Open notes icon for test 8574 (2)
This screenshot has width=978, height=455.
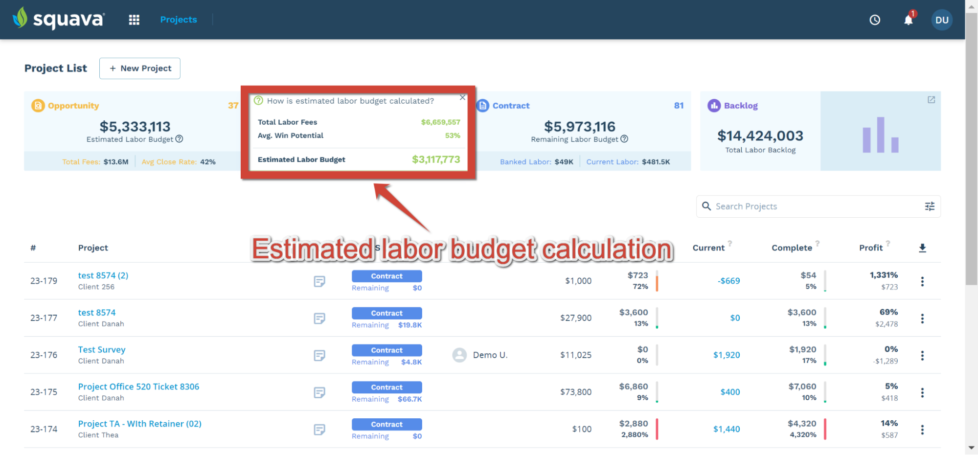[x=319, y=281]
